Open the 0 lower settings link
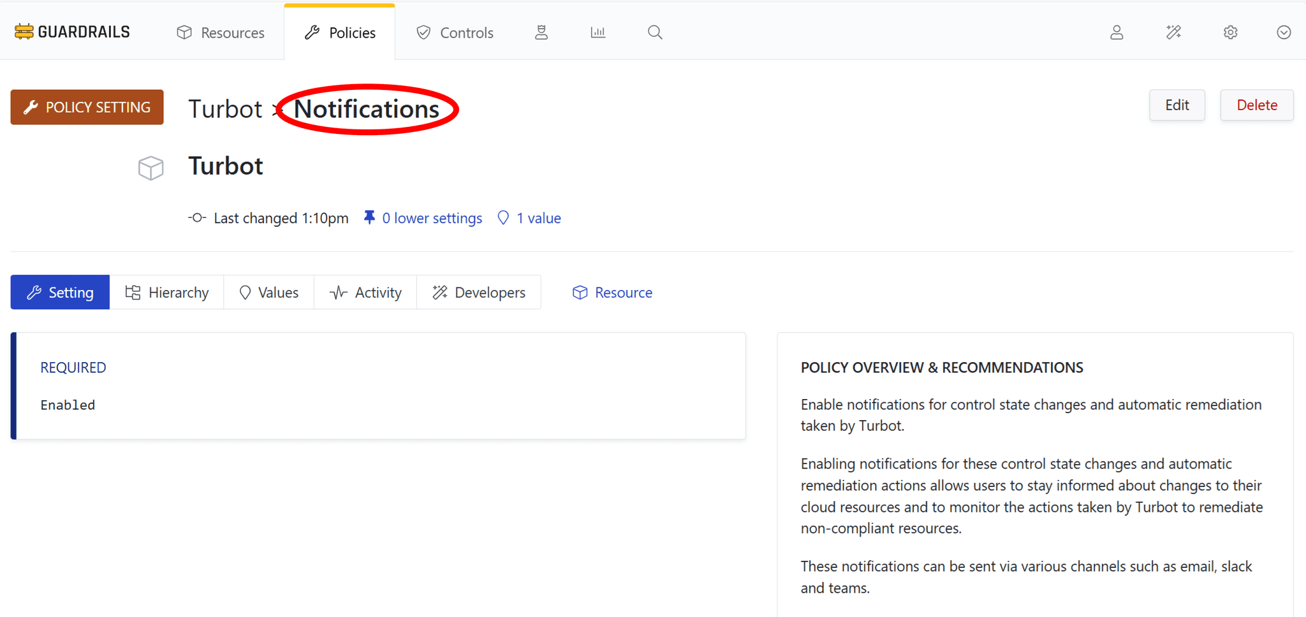The image size is (1306, 617). (432, 217)
